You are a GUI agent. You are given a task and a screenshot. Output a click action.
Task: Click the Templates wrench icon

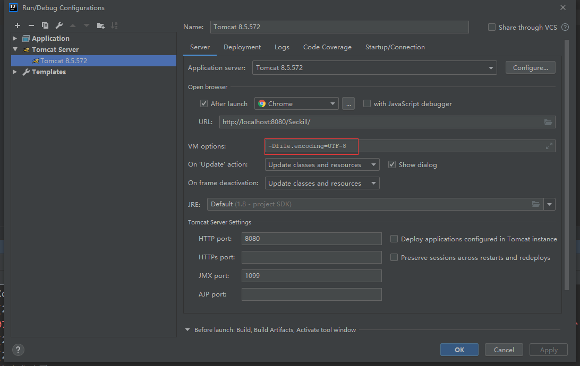pyautogui.click(x=26, y=72)
